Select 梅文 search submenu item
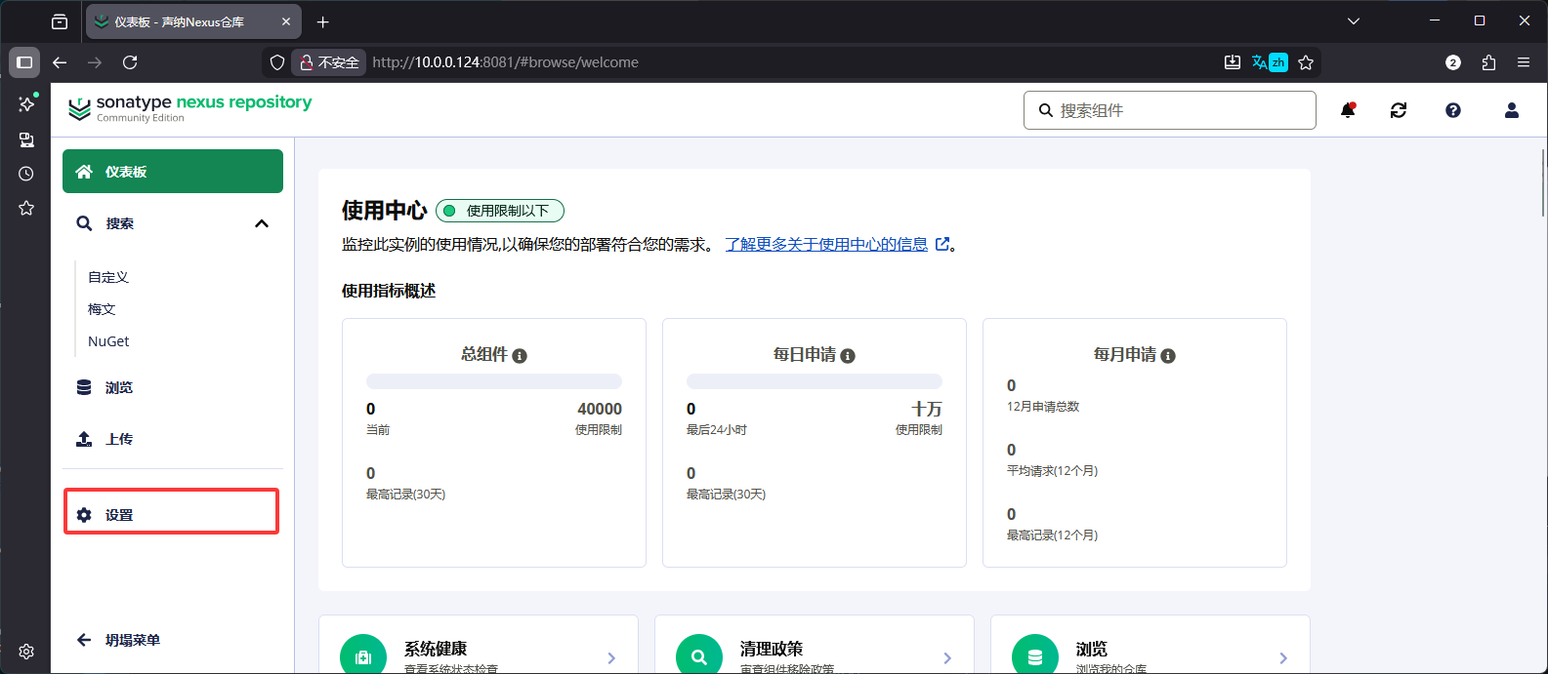Image resolution: width=1548 pixels, height=674 pixels. (x=102, y=309)
